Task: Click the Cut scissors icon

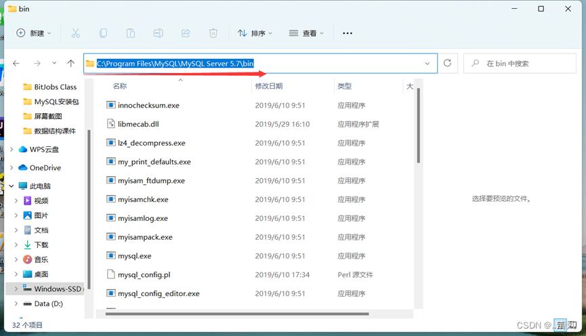Action: (x=75, y=33)
